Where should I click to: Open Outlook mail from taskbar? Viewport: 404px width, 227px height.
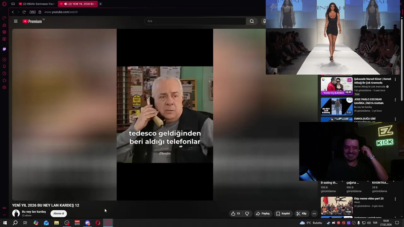coord(46,223)
